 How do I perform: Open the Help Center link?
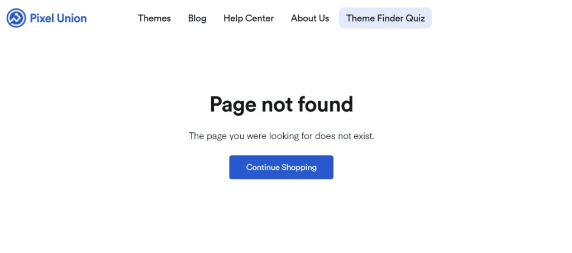(x=249, y=18)
